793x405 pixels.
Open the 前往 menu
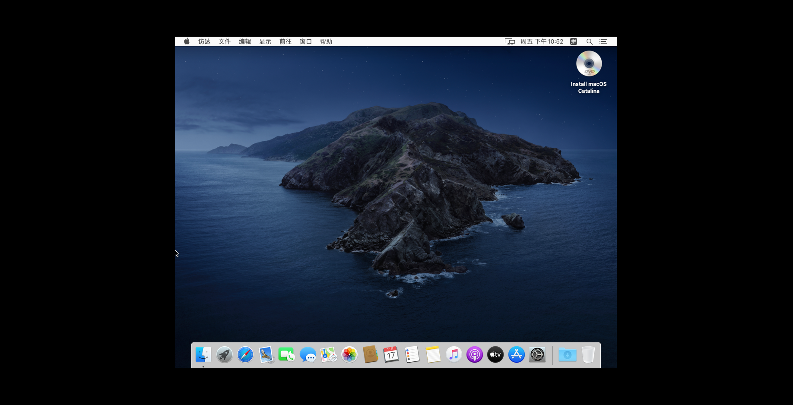pyautogui.click(x=285, y=41)
